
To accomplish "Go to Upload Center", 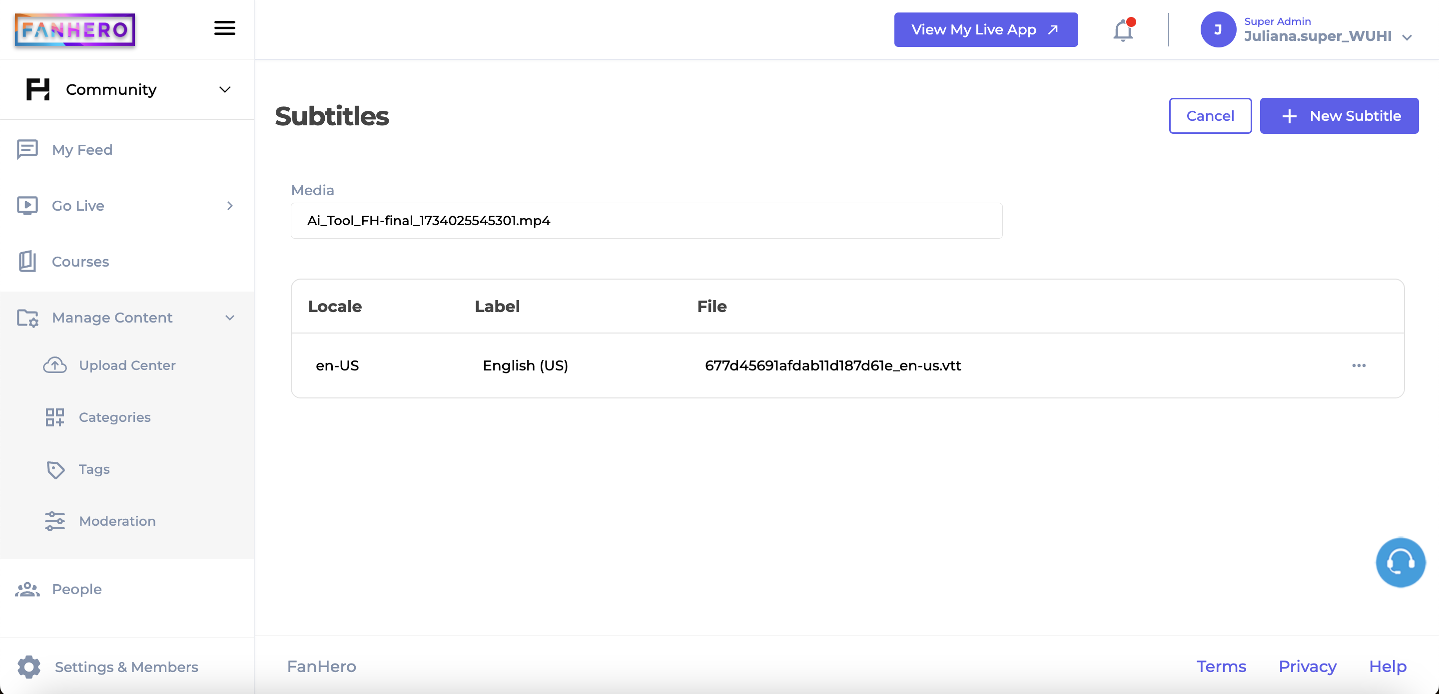I will 127,365.
